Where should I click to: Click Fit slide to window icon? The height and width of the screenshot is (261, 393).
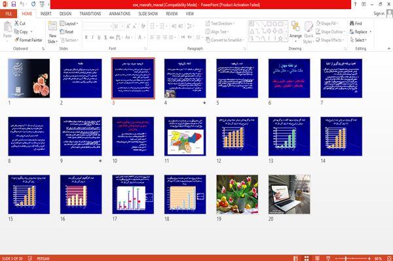pos(389,258)
